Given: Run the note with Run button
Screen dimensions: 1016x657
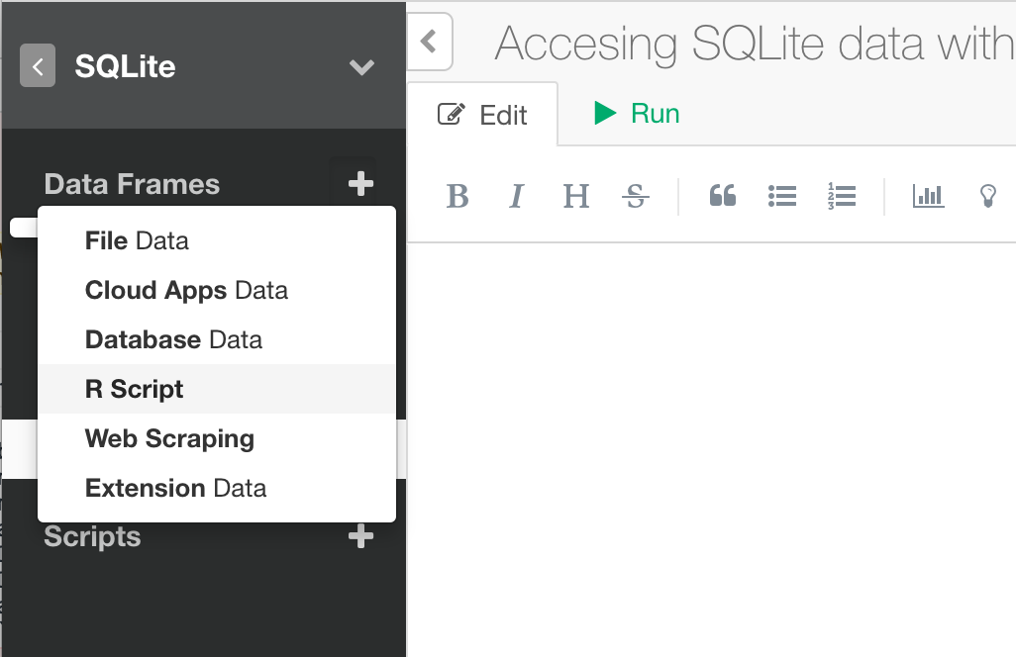Looking at the screenshot, I should point(637,113).
